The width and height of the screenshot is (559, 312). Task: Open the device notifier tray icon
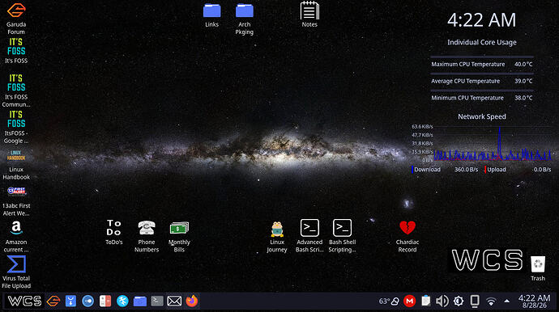[475, 301]
